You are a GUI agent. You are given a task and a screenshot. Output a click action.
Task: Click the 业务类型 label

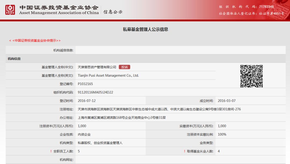206,143
